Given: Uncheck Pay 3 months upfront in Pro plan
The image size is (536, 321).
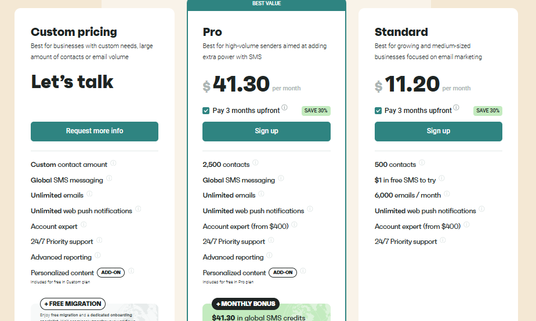Looking at the screenshot, I should (x=206, y=111).
